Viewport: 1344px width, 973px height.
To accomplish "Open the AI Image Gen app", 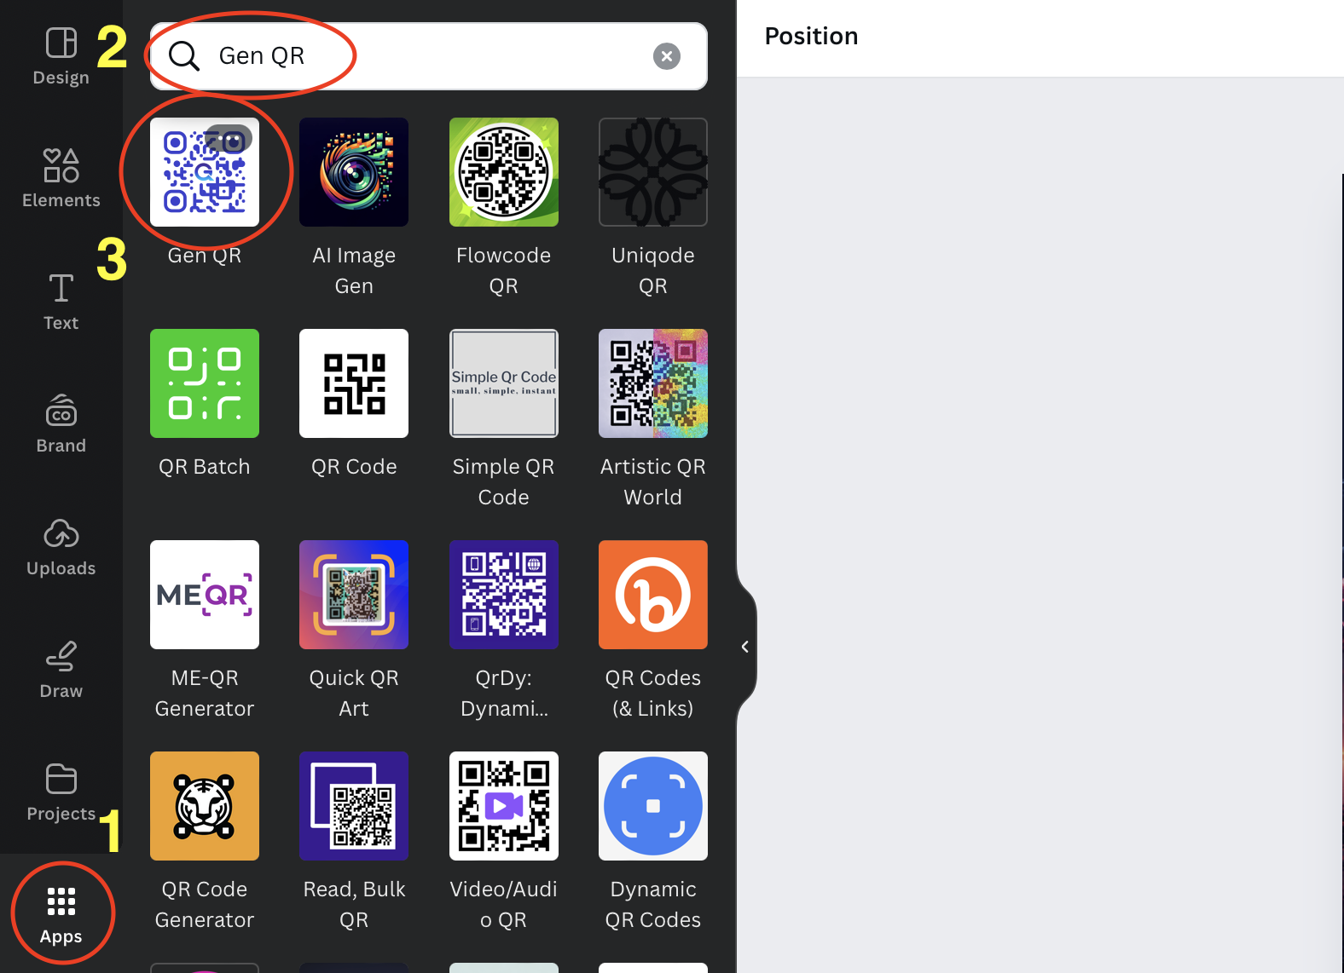I will (354, 172).
